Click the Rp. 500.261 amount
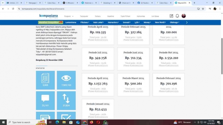Screen dimensions: 223x125 [133, 84]
